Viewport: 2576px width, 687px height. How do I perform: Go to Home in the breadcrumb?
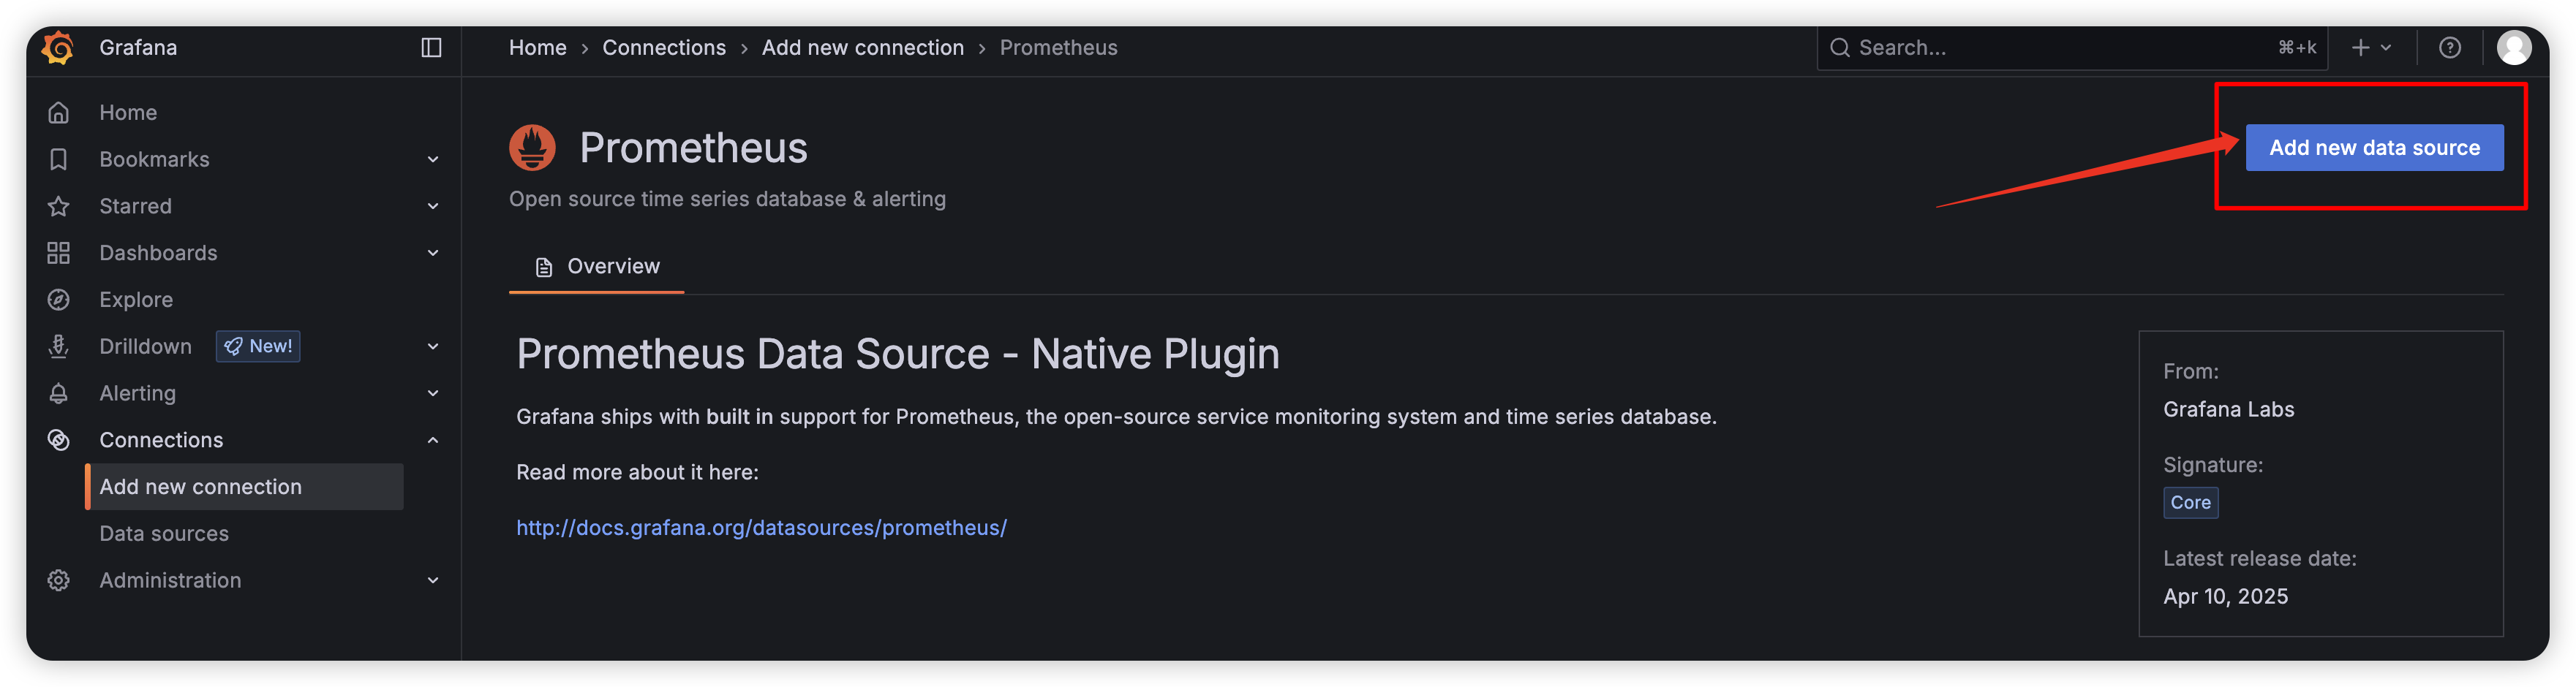click(x=537, y=47)
